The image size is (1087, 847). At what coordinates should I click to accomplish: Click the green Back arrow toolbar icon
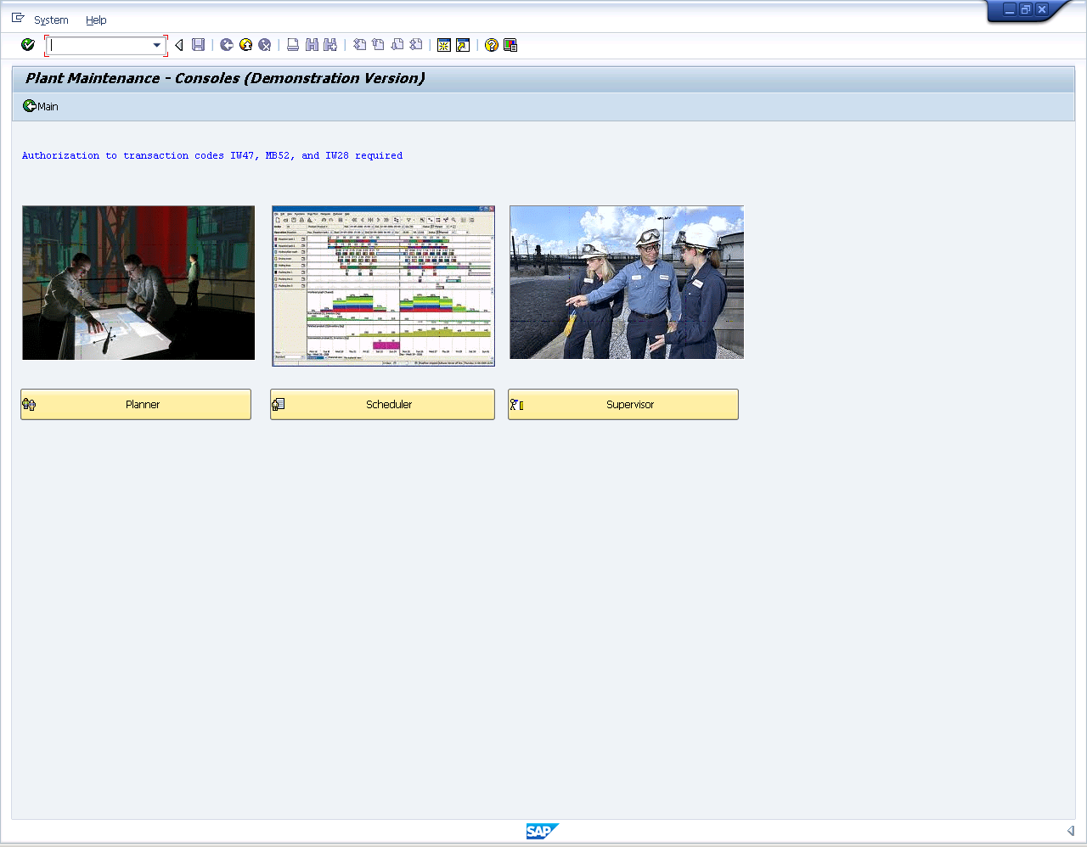click(x=227, y=45)
